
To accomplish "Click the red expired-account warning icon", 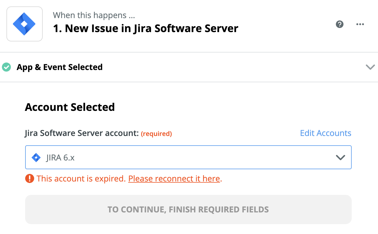I will [30, 178].
